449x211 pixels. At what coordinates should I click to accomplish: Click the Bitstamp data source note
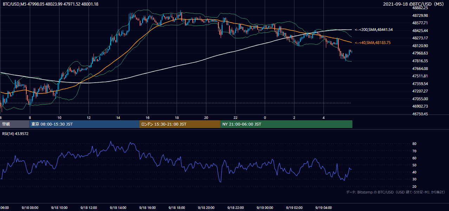point(396,192)
